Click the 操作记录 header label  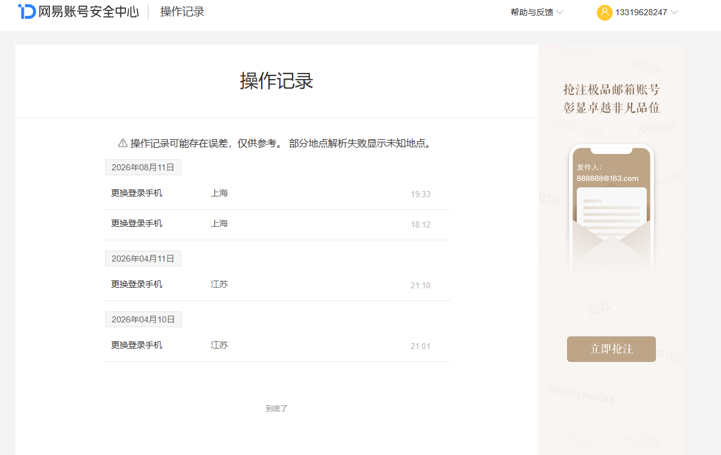click(x=182, y=12)
